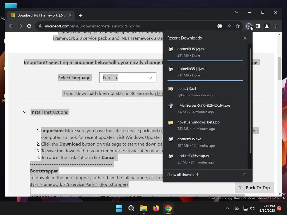Image resolution: width=287 pixels, height=215 pixels.
Task: Click Back To Top button
Action: click(254, 188)
